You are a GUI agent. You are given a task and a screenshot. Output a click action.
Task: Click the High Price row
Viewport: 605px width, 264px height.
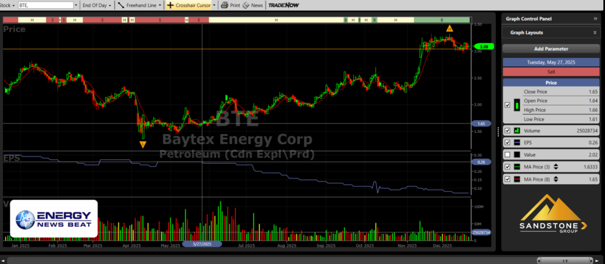click(561, 110)
